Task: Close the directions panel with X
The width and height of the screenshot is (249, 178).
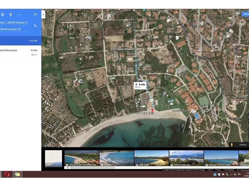Action: tap(35, 15)
